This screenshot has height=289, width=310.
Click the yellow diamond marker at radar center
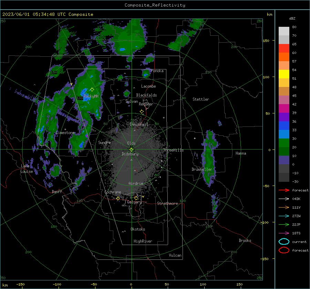pos(131,149)
